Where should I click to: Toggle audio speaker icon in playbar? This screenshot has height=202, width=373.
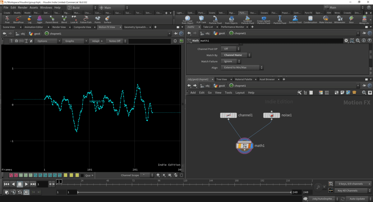point(13,192)
